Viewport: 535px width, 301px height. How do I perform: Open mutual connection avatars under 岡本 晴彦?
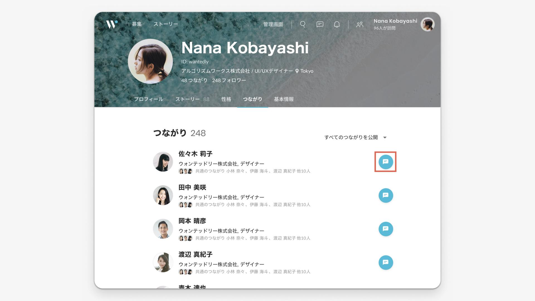pyautogui.click(x=185, y=238)
